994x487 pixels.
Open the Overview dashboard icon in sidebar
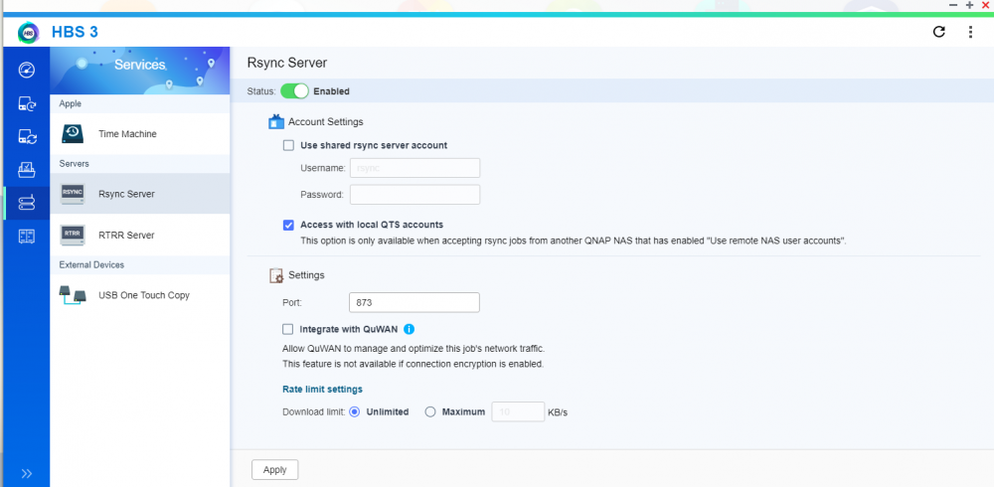click(26, 70)
